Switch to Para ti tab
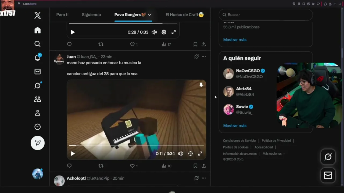Screen dimensions: 344x193 62,15
